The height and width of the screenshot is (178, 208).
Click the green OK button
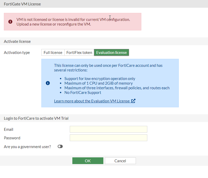click(88, 161)
